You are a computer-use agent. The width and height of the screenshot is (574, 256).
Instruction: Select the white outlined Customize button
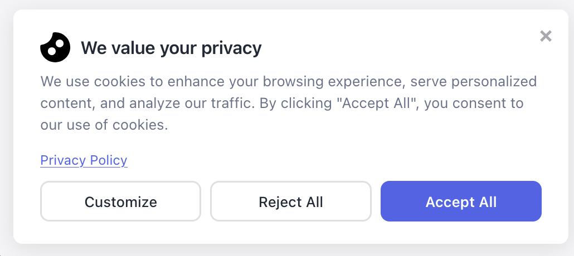point(120,201)
